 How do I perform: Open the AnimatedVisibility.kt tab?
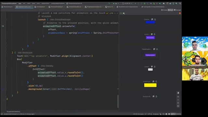[57, 7]
